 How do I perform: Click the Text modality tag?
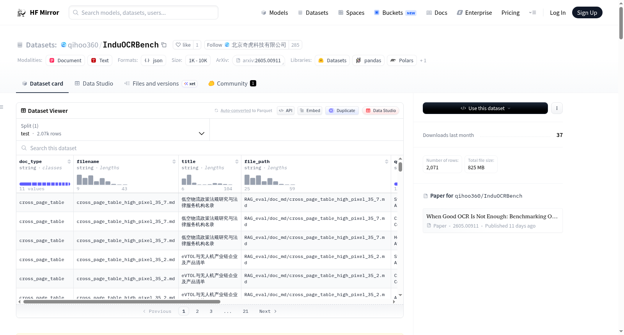point(100,61)
